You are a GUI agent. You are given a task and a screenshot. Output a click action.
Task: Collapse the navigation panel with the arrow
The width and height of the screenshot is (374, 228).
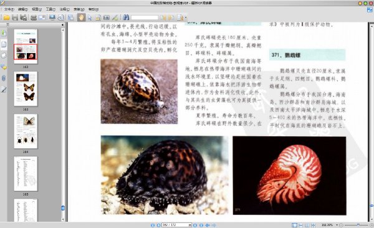[62, 24]
